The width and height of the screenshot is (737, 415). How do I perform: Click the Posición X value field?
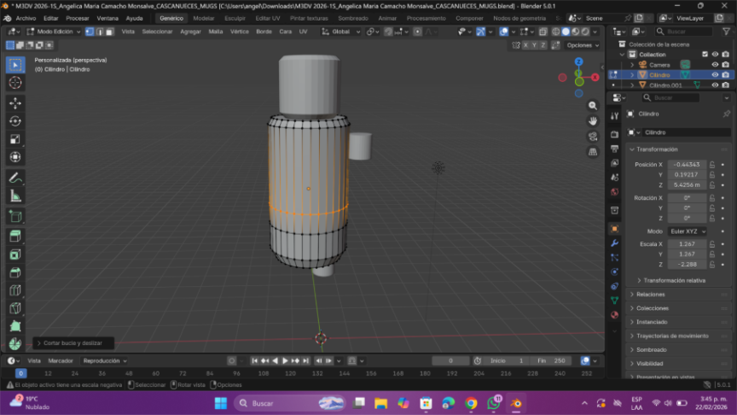tap(687, 164)
